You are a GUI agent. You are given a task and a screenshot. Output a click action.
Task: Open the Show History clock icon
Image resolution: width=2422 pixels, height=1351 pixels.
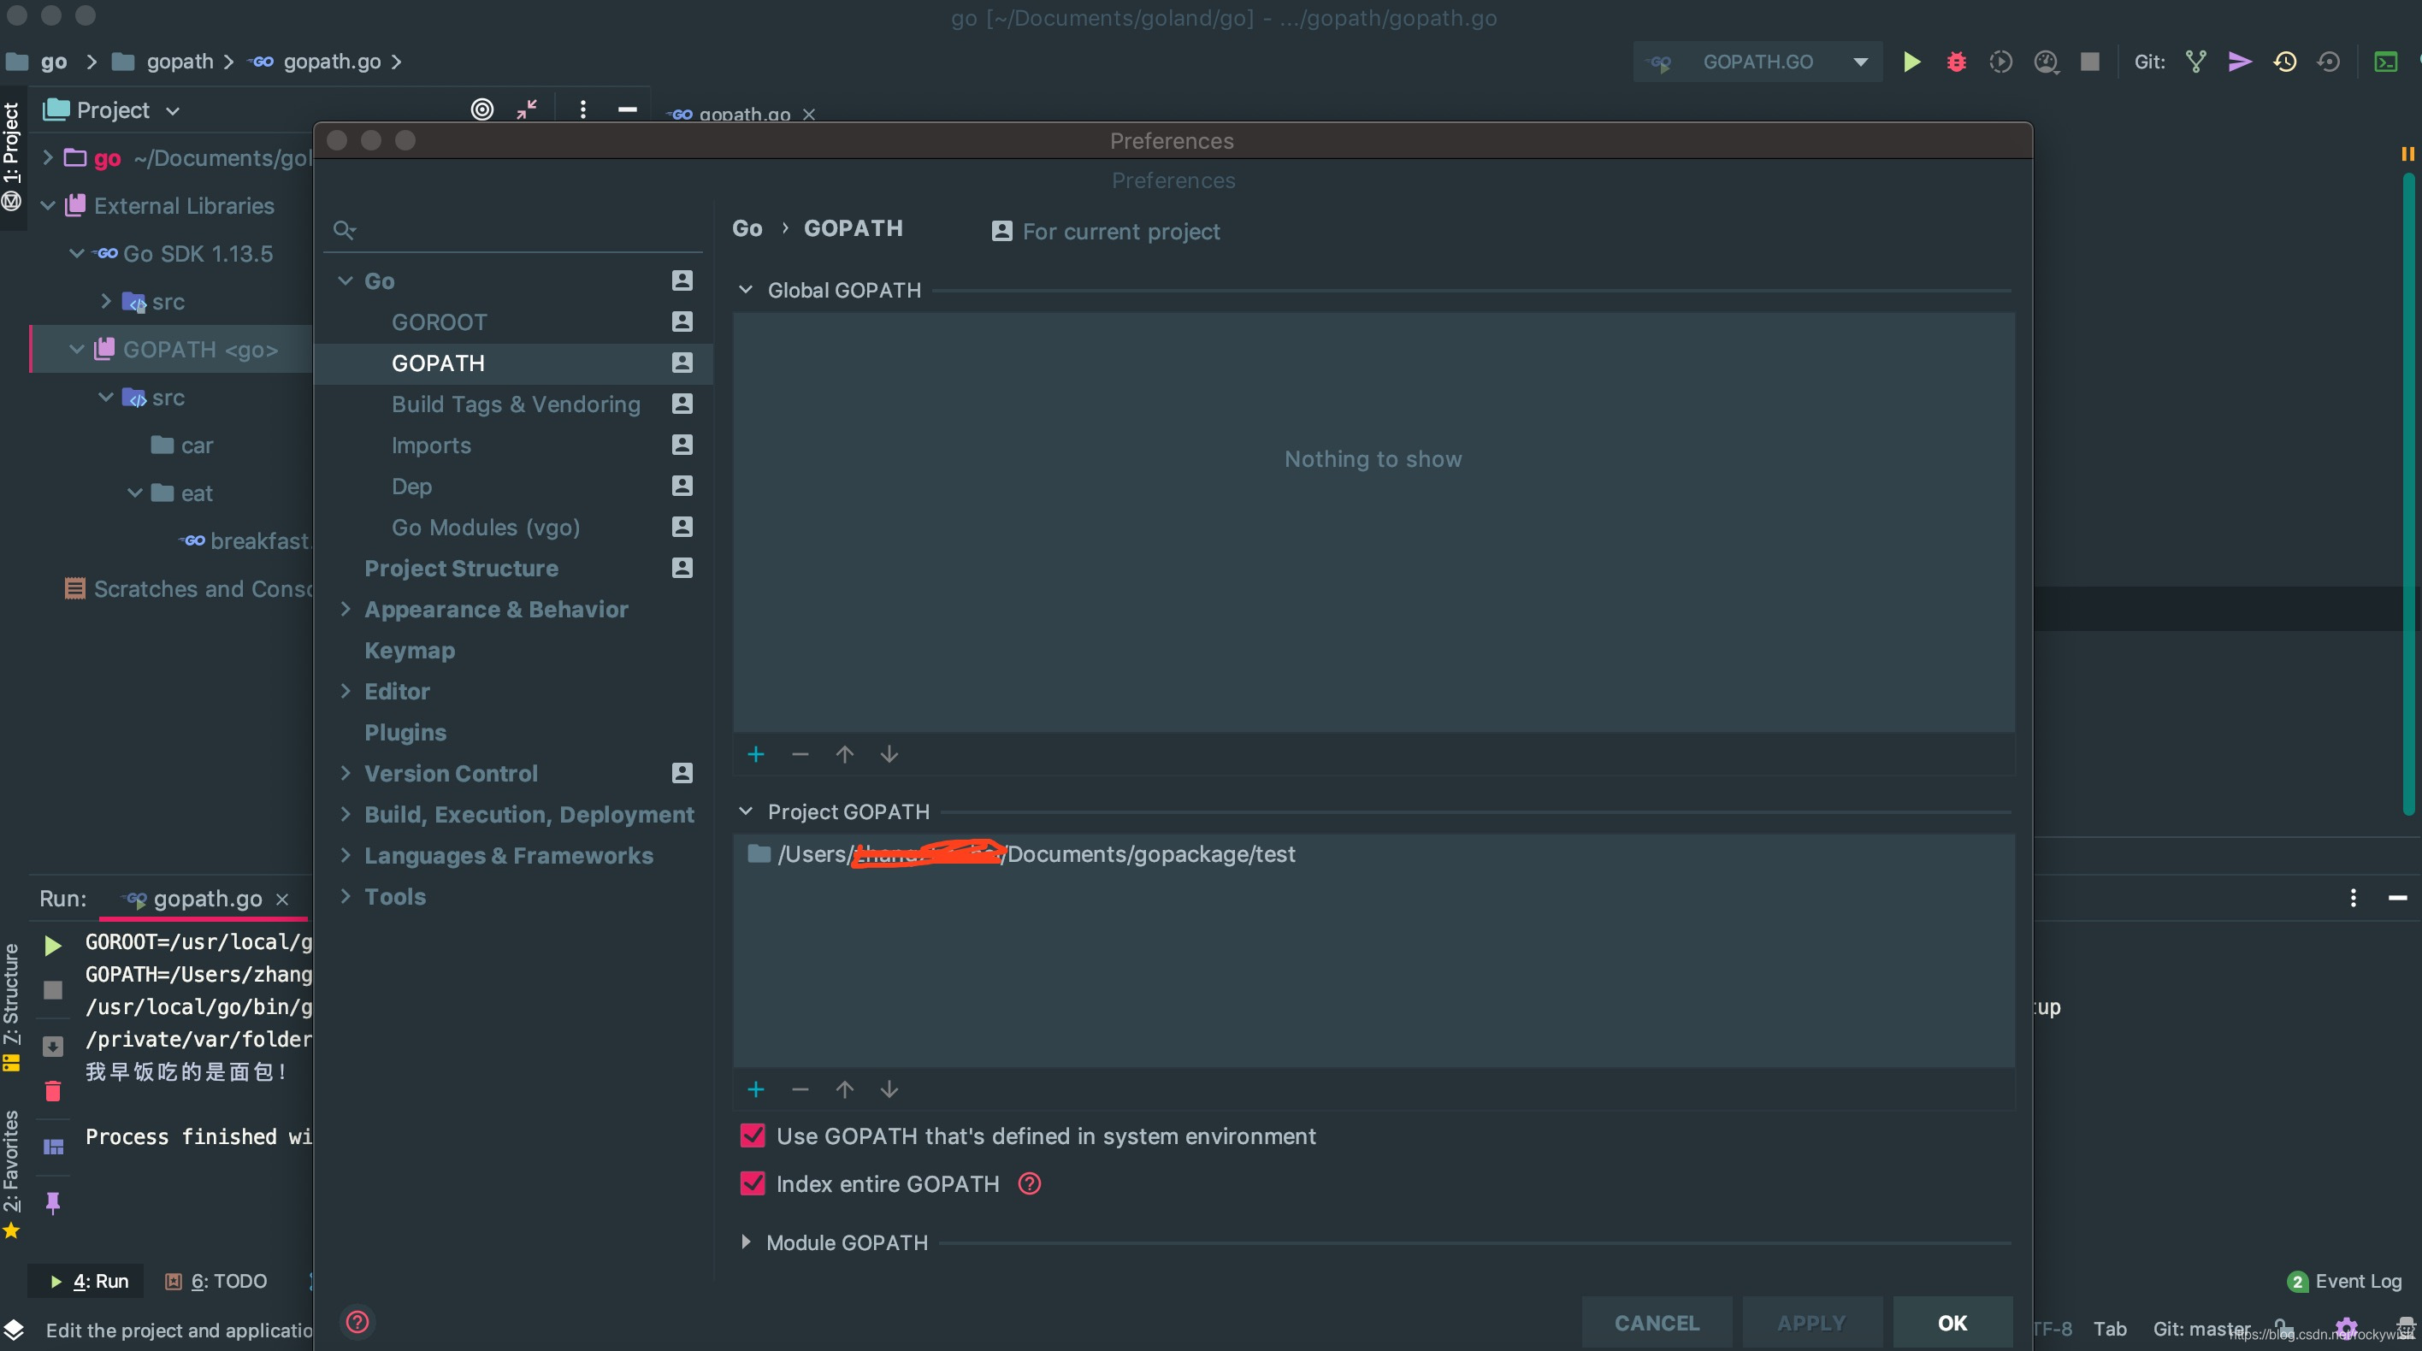pos(2284,62)
